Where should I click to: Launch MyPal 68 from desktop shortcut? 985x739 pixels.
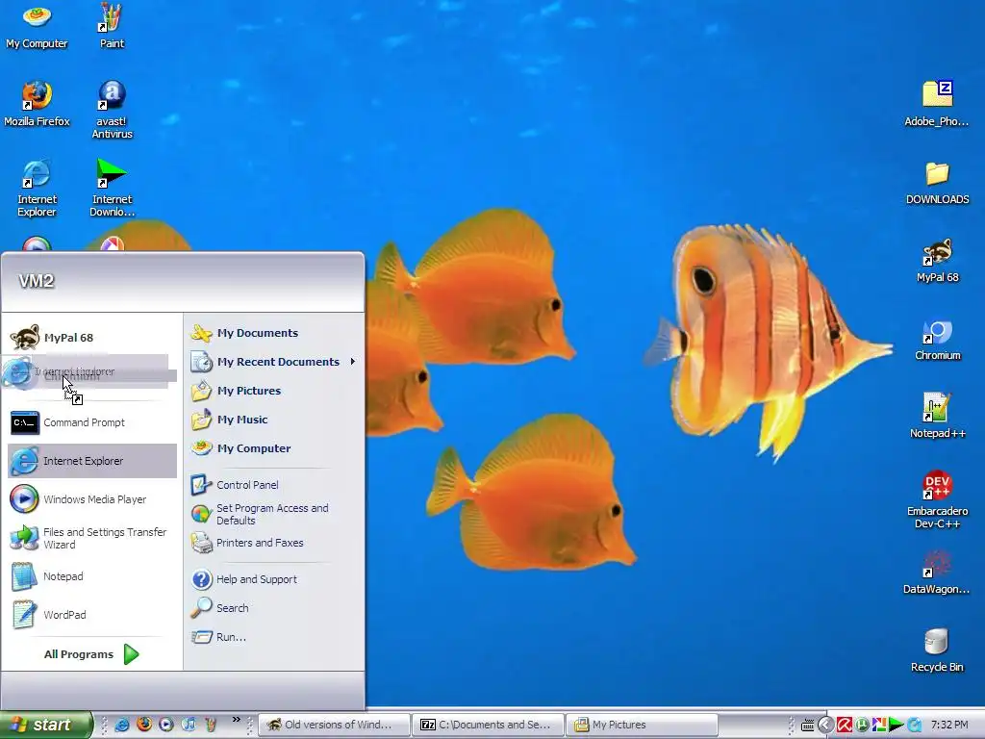coord(937,260)
